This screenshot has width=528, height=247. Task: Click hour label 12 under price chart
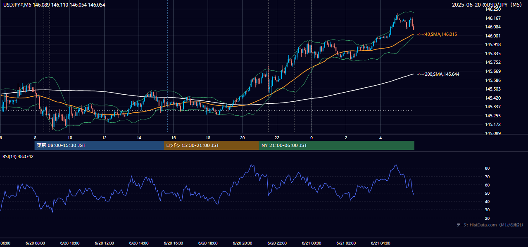[x=105, y=137]
